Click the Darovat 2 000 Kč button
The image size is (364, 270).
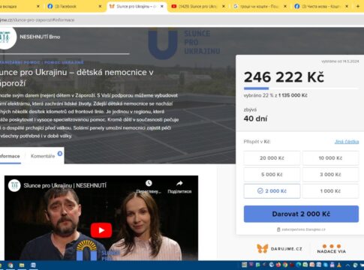tap(301, 214)
